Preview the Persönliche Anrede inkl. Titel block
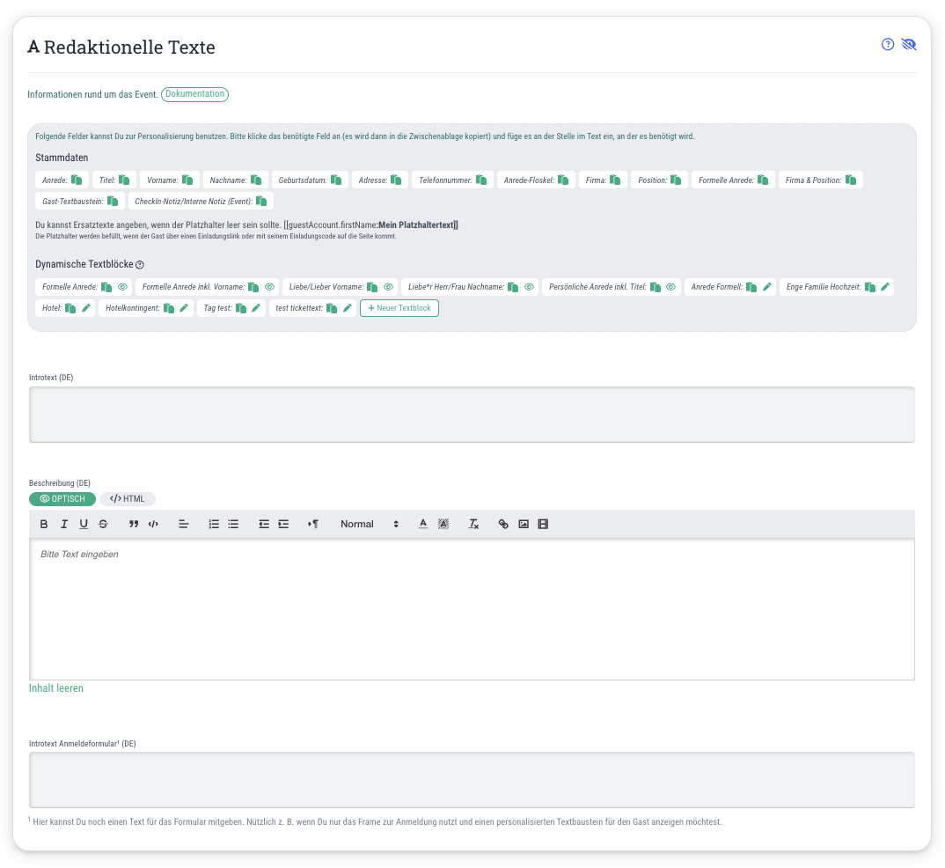945x868 pixels. tap(670, 287)
